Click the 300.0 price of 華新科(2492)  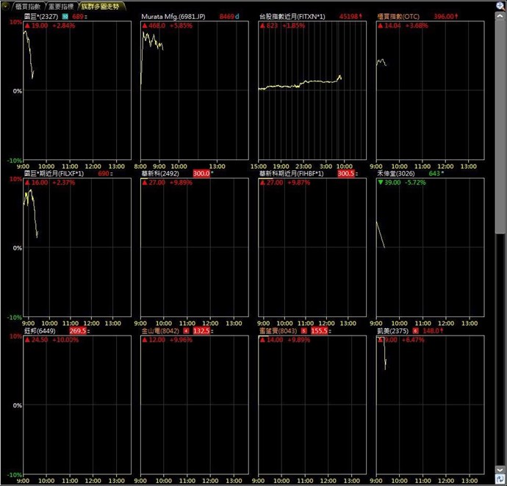[x=201, y=173]
